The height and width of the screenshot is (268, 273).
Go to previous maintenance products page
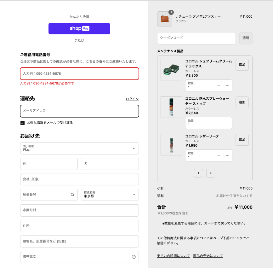coord(198,173)
